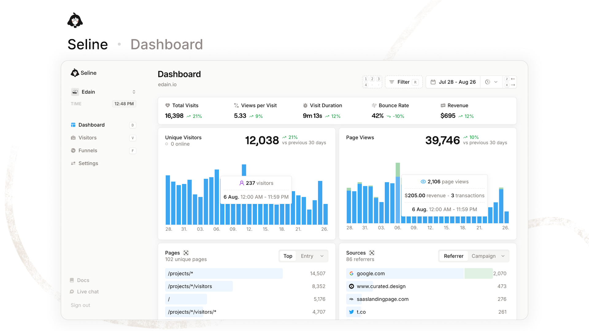This screenshot has width=589, height=331.
Task: Switch Pages list to Top tab
Action: pos(288,256)
